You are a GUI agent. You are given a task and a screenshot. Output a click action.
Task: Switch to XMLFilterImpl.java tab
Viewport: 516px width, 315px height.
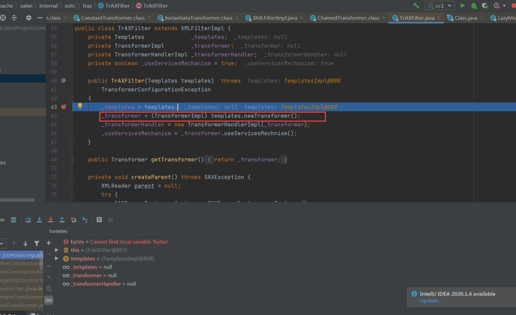275,18
